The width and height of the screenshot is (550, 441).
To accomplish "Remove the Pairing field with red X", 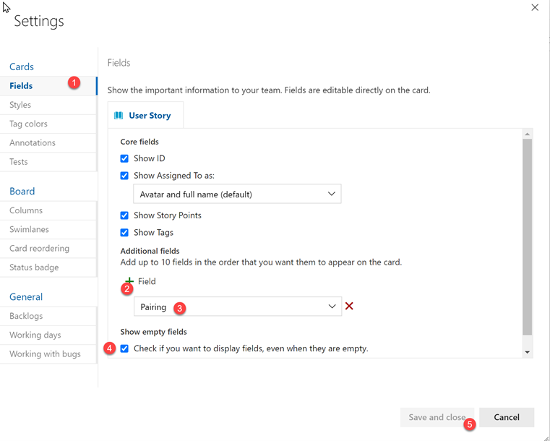I will coord(349,307).
